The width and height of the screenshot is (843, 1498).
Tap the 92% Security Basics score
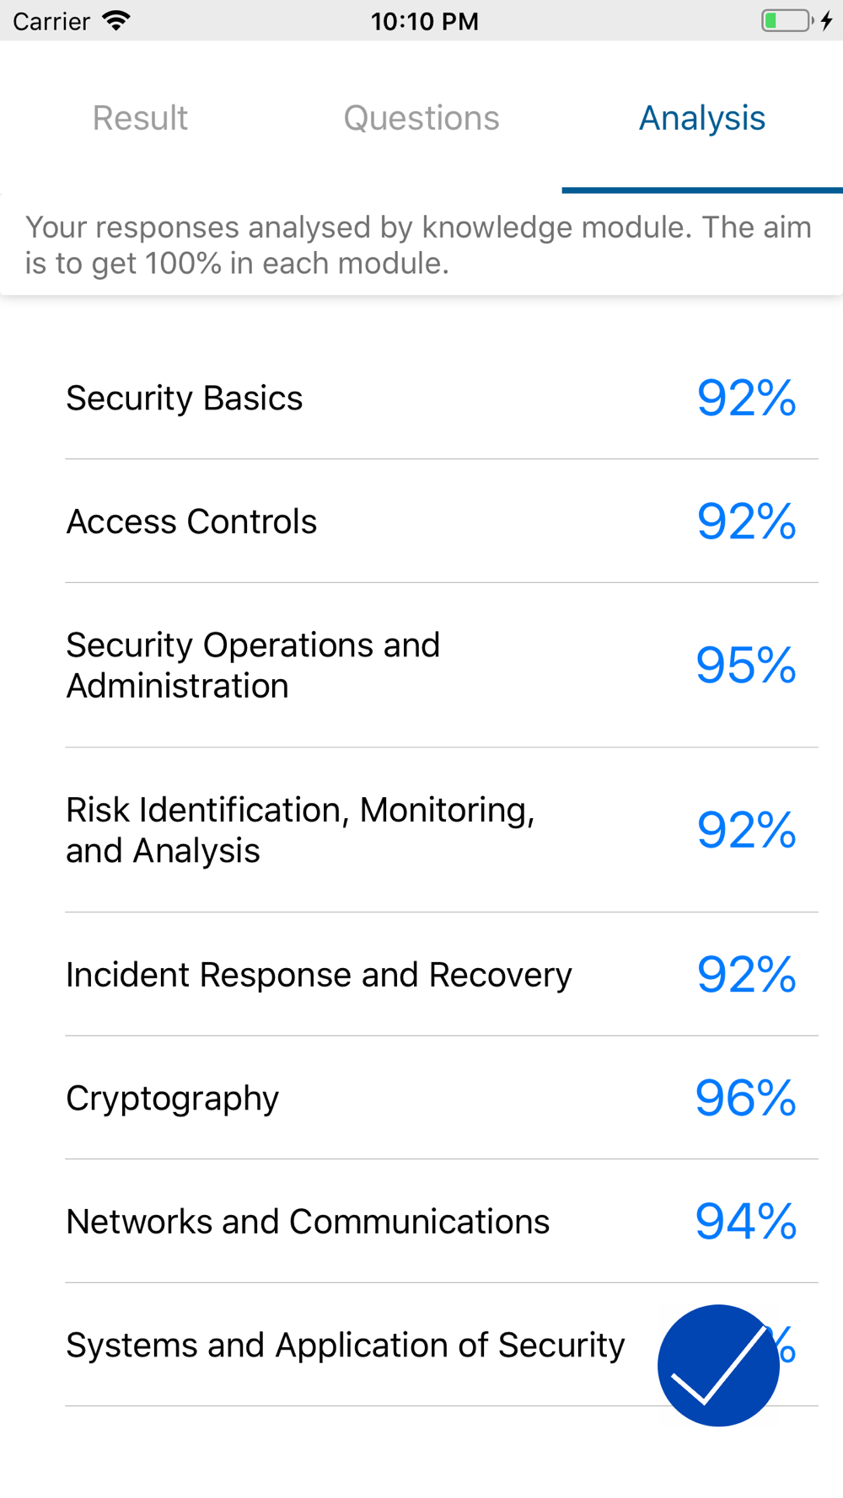[746, 398]
